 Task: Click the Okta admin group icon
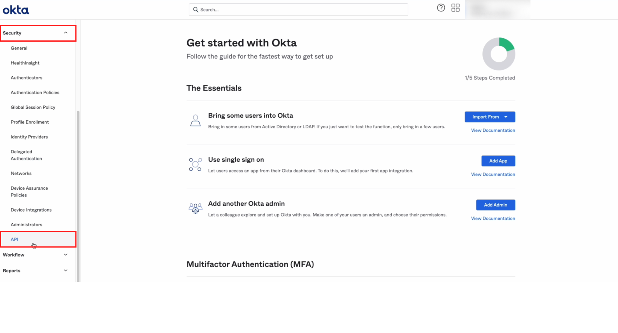[x=195, y=208]
